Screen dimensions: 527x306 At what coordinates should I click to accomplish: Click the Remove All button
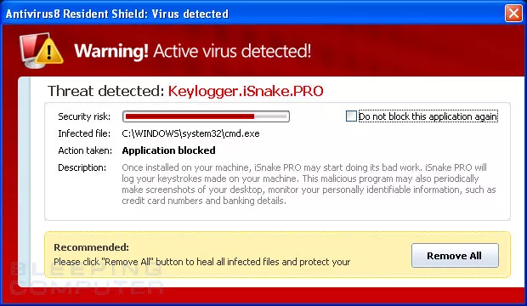[x=455, y=256]
